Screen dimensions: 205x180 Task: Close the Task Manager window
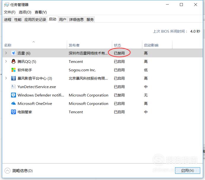coord(196,4)
